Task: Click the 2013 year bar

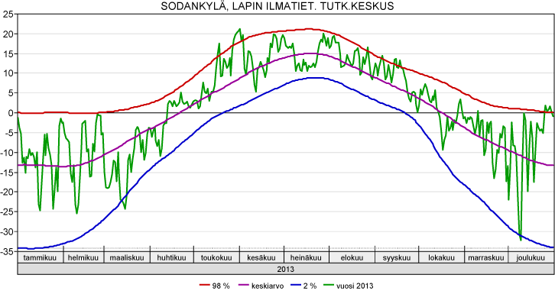Action: pyautogui.click(x=286, y=269)
